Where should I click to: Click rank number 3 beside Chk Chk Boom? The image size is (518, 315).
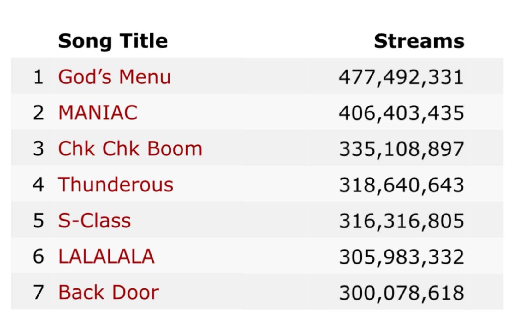[x=38, y=149]
